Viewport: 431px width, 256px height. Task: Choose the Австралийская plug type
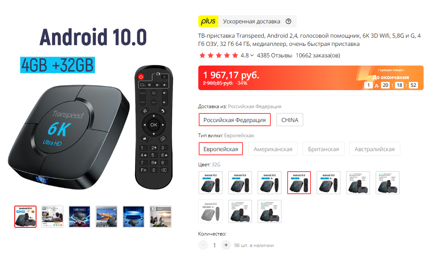pyautogui.click(x=374, y=149)
